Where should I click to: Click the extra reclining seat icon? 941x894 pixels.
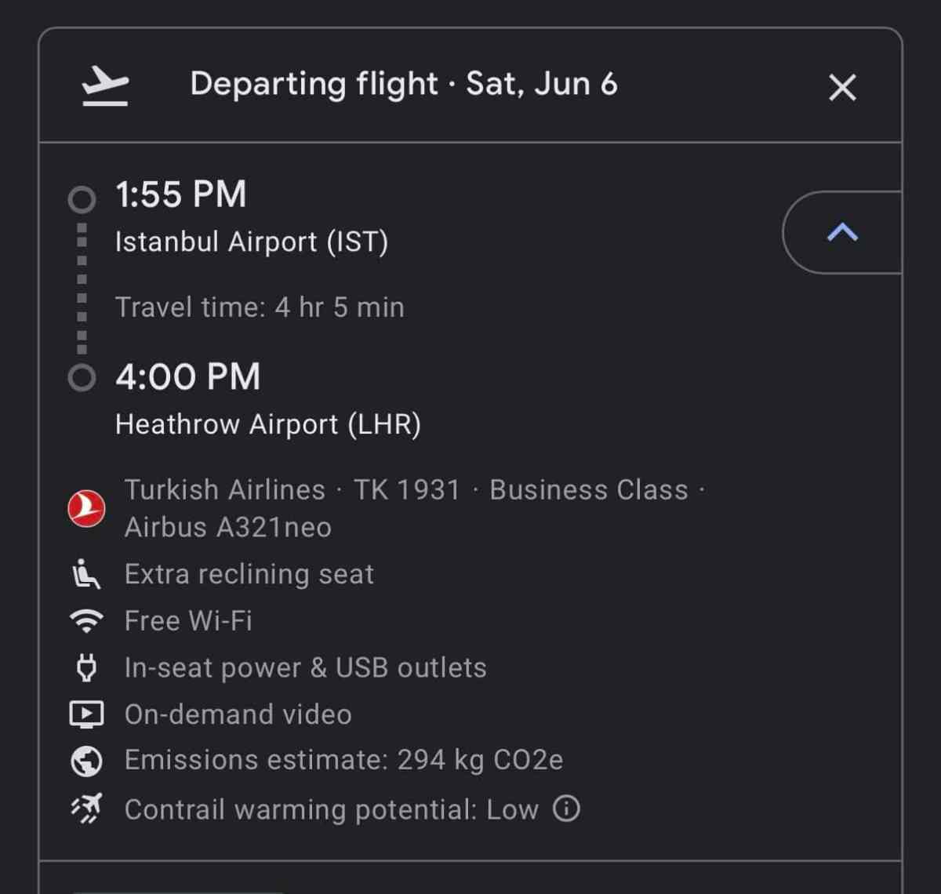[86, 574]
